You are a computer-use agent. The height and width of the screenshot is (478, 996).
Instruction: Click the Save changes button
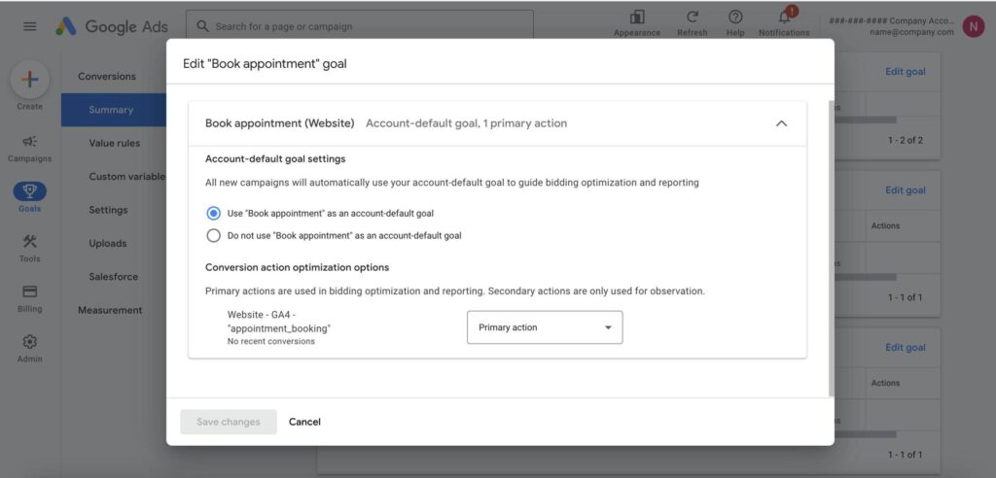229,423
